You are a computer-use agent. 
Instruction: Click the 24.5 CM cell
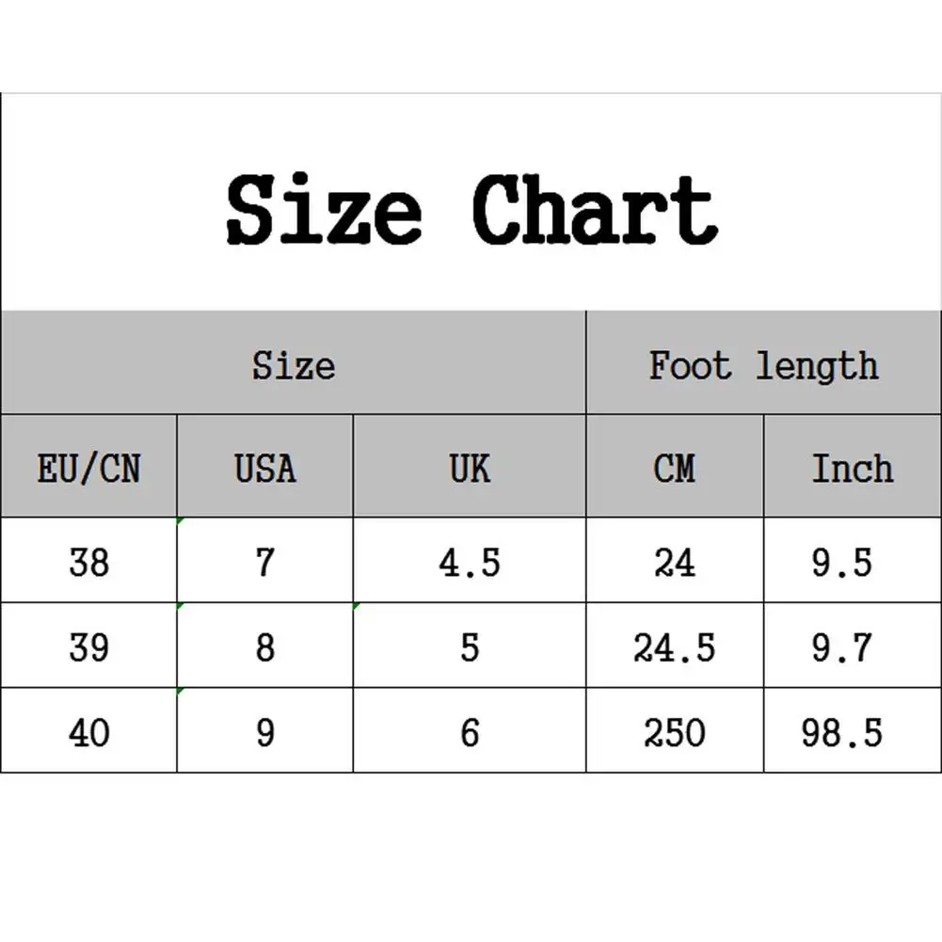point(674,647)
